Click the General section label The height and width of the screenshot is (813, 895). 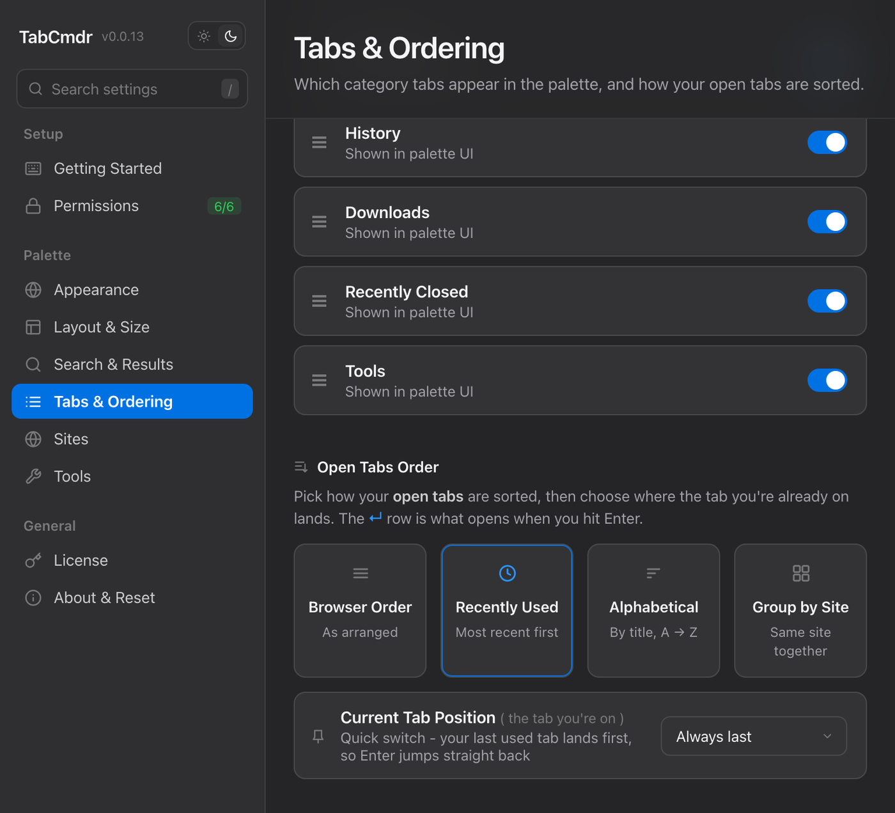coord(50,526)
